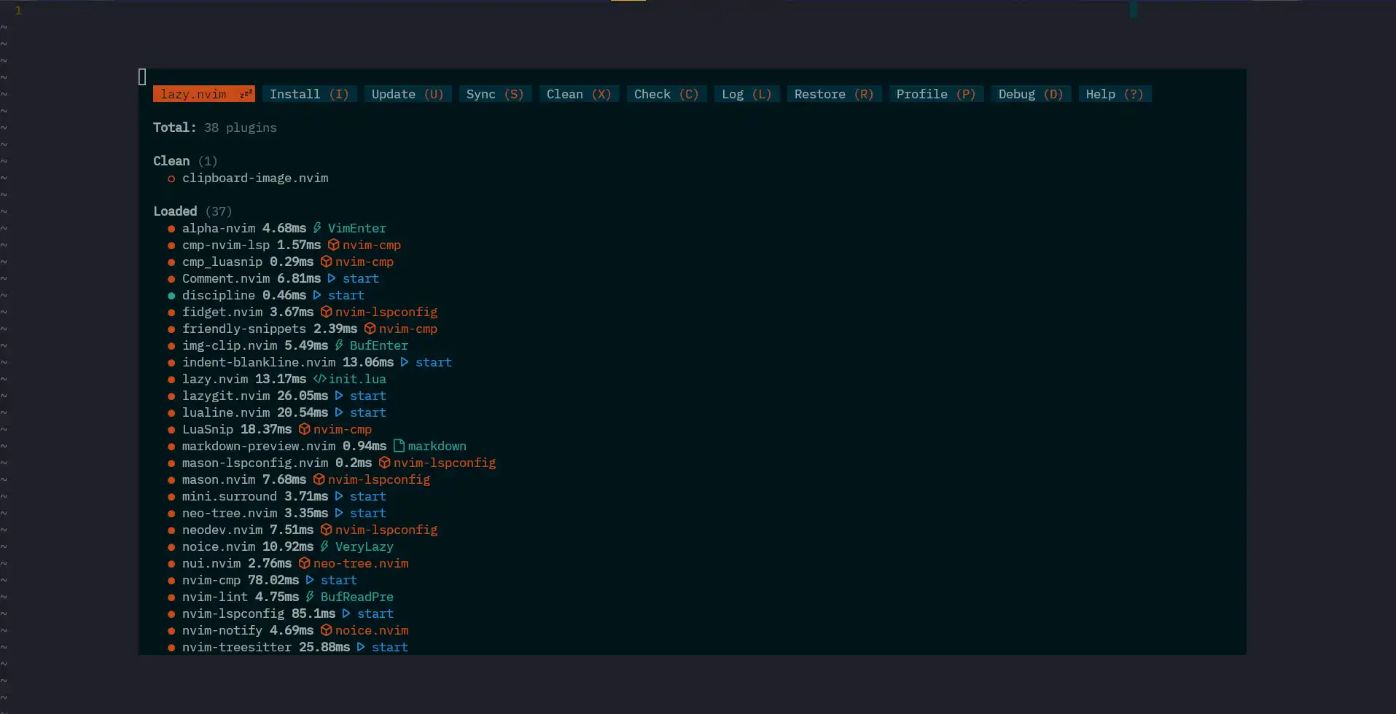Click the code icon beside init.lua

(x=319, y=379)
